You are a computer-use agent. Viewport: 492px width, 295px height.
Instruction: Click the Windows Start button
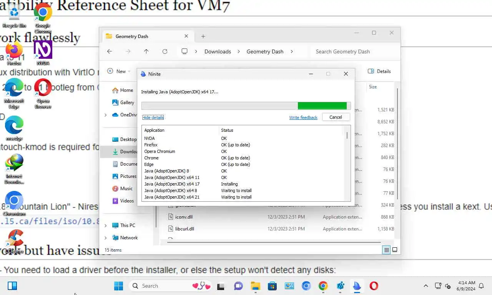[118, 286]
